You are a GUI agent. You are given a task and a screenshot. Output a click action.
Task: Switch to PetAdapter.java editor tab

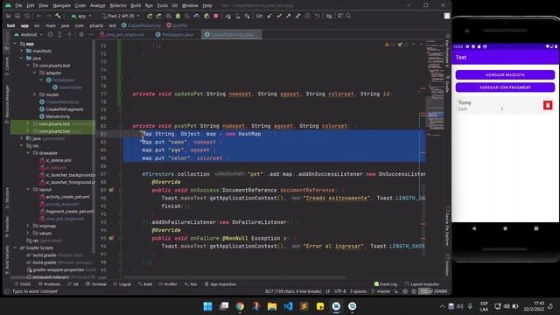[174, 35]
